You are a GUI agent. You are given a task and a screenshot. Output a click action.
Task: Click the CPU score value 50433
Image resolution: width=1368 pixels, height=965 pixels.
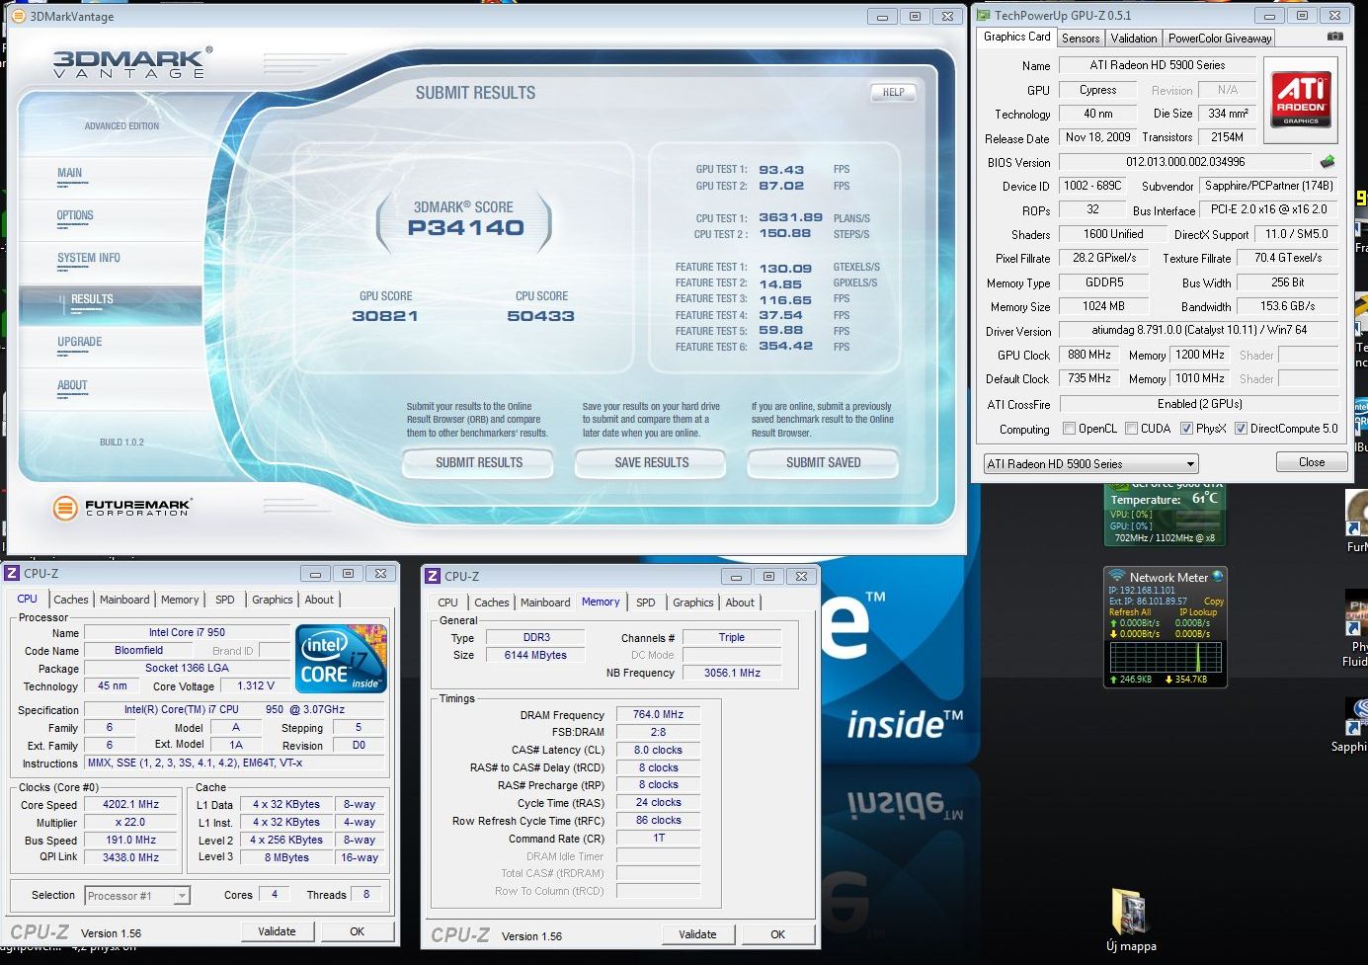(x=540, y=316)
